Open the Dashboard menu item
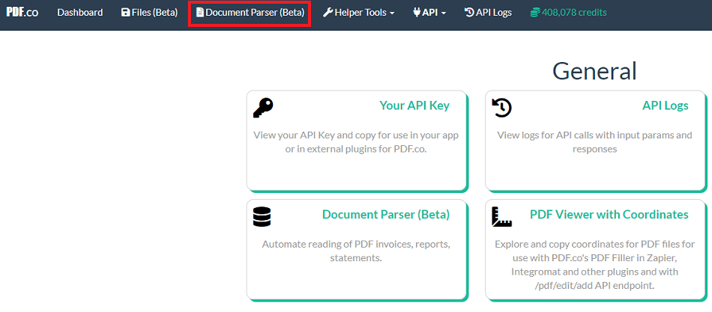712x312 pixels. (80, 13)
